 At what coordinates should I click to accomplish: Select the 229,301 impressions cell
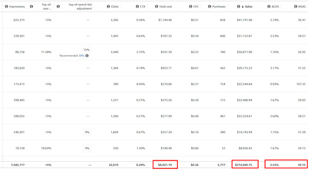click(x=19, y=36)
